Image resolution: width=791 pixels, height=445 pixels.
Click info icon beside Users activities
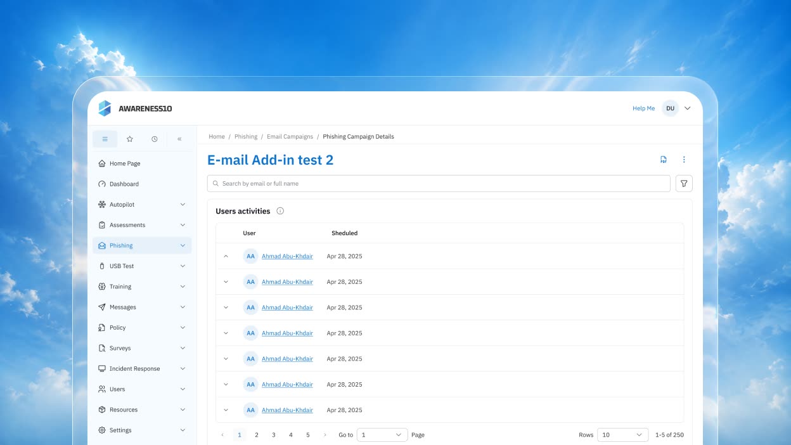coord(280,211)
